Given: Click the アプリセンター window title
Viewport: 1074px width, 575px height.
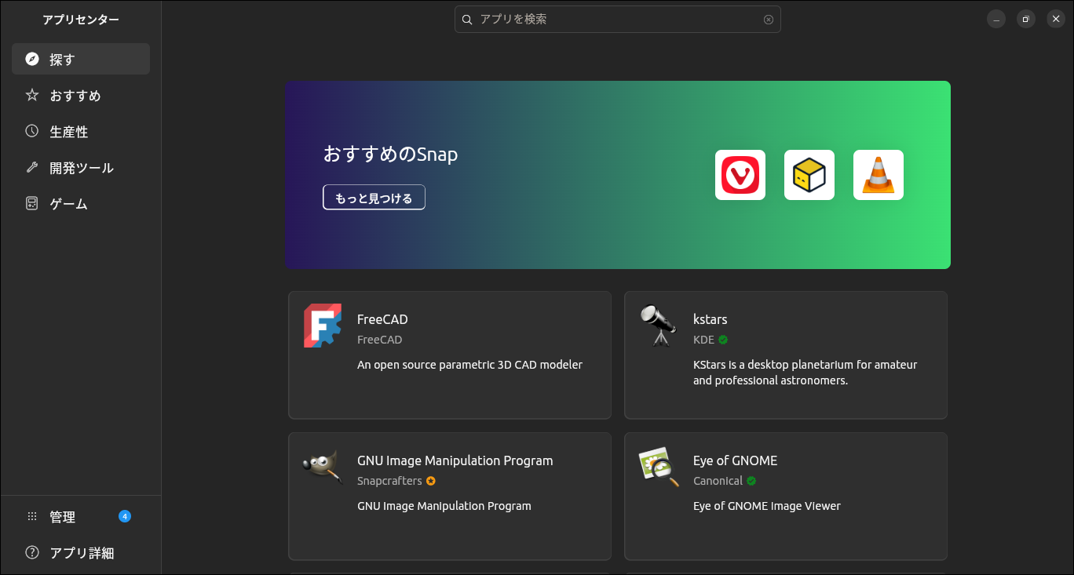Looking at the screenshot, I should coord(81,20).
